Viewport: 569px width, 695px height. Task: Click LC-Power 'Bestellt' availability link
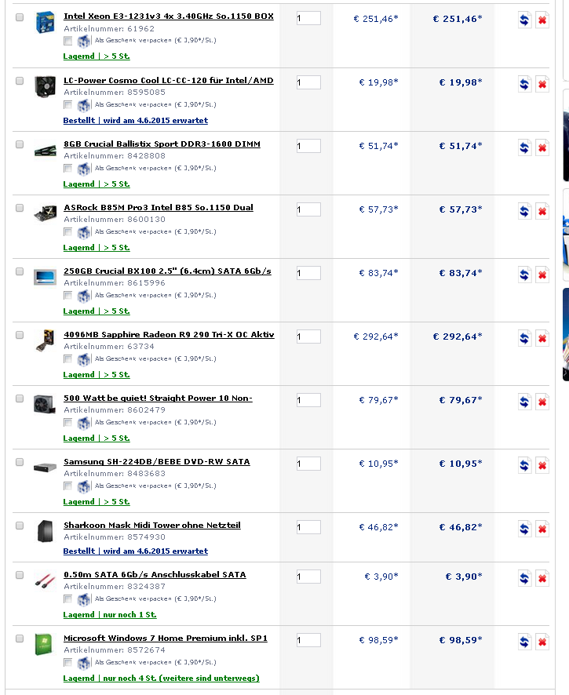[135, 121]
